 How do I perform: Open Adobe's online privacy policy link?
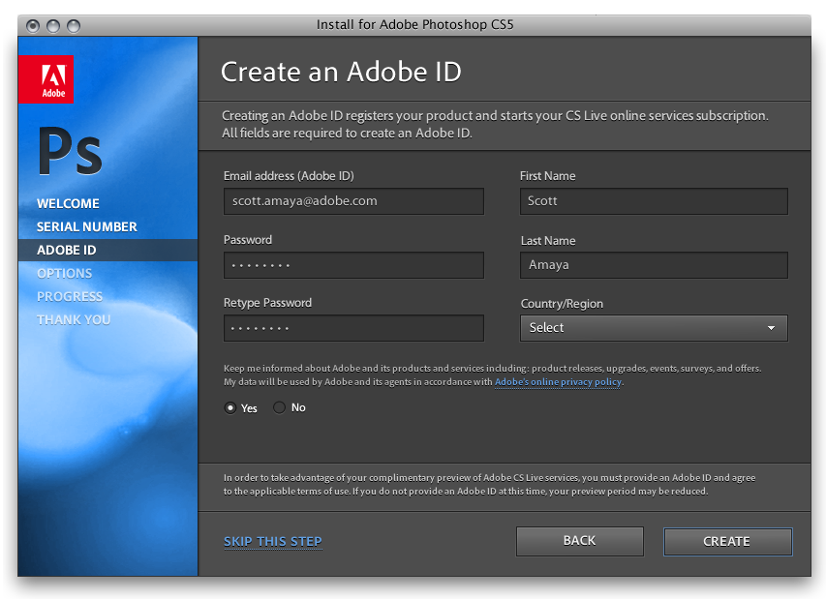(558, 382)
